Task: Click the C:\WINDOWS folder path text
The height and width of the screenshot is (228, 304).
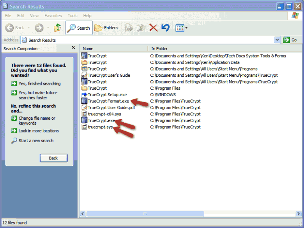Action: (x=163, y=95)
